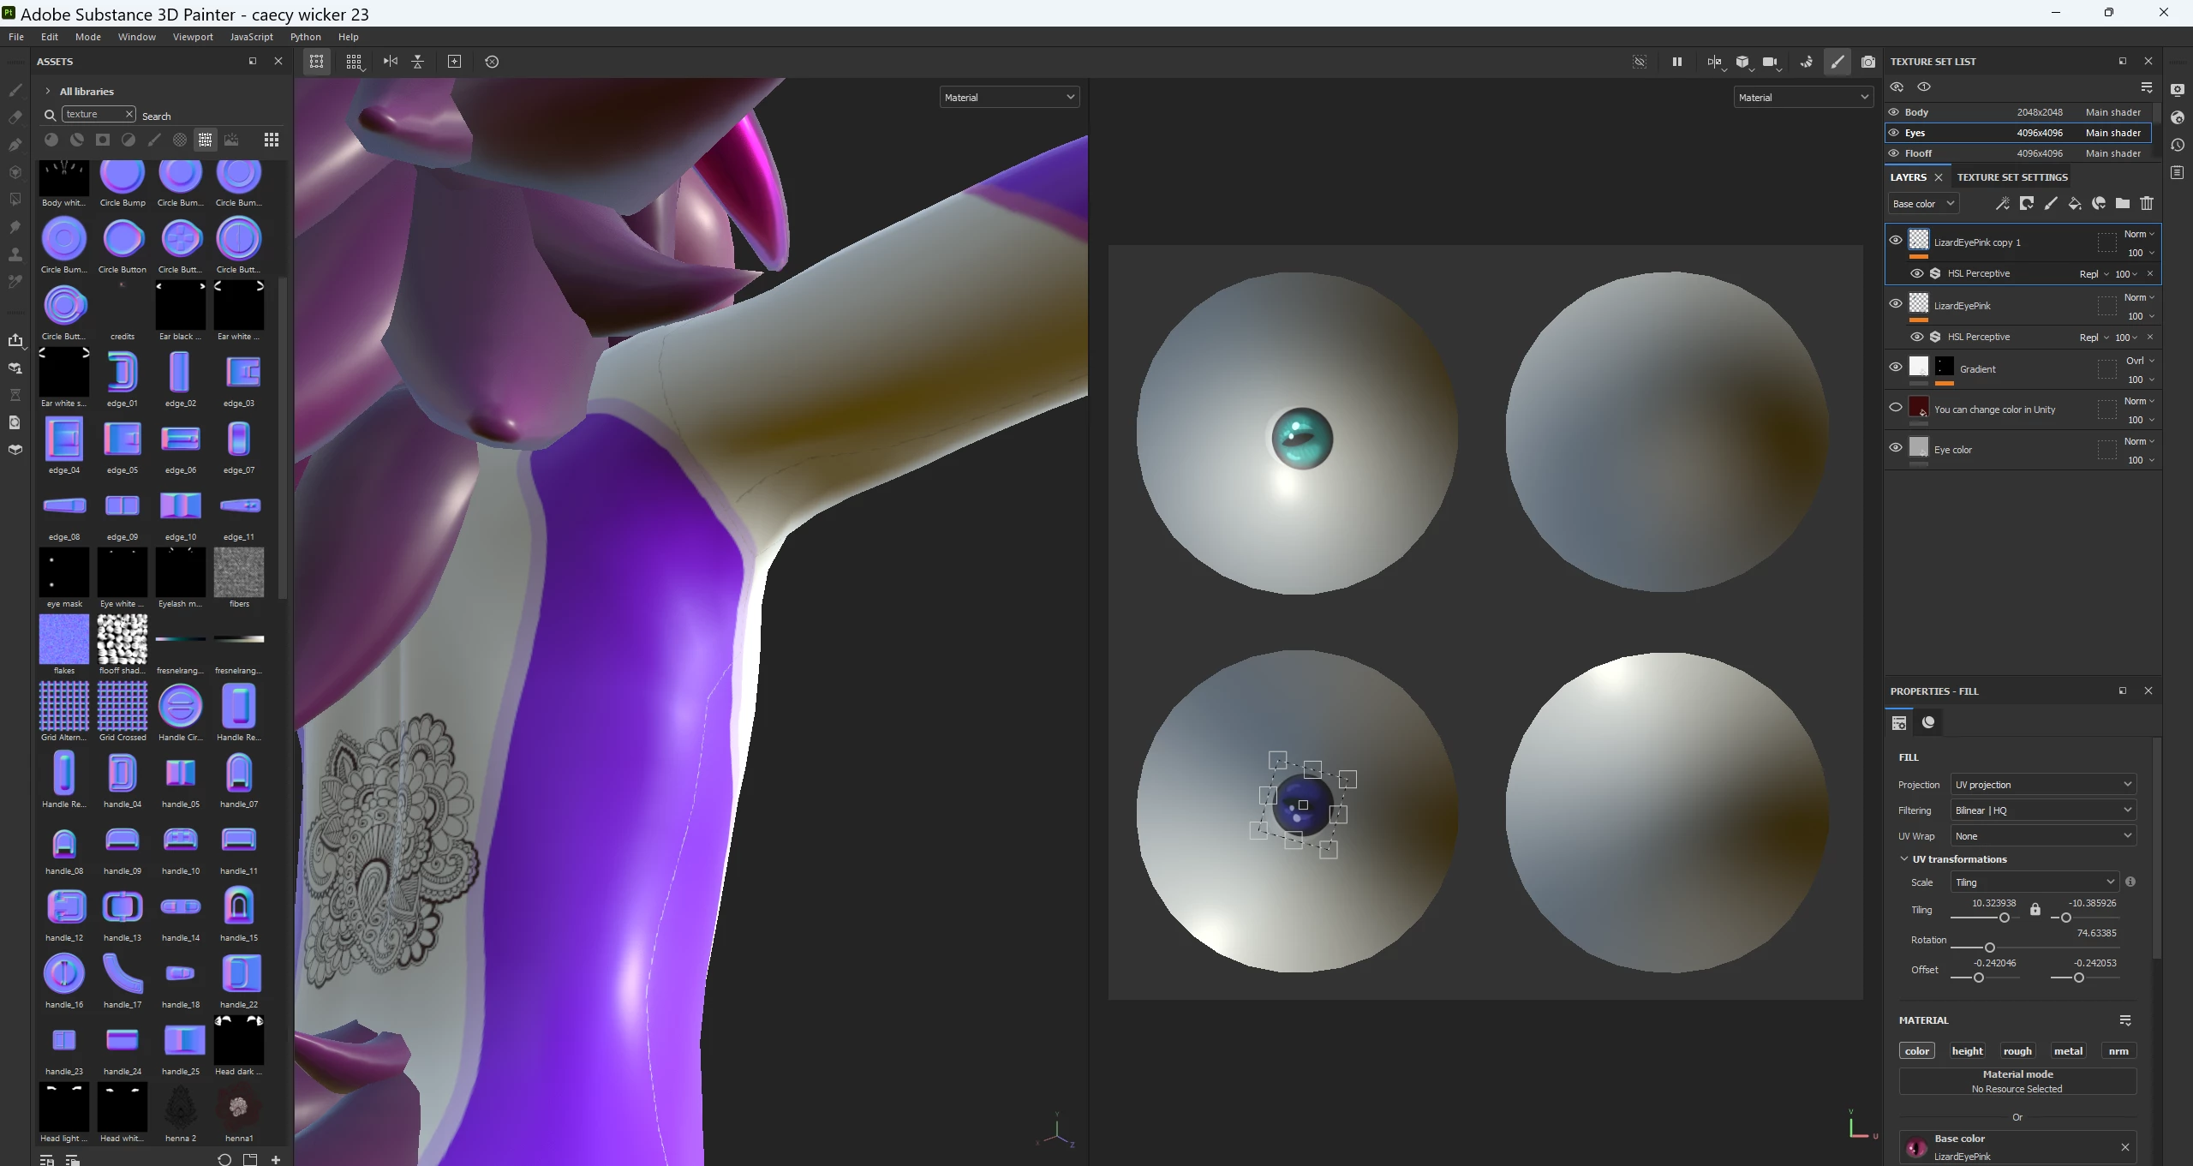This screenshot has height=1166, width=2193.
Task: Add a fill layer in Layers panel
Action: [x=2075, y=204]
